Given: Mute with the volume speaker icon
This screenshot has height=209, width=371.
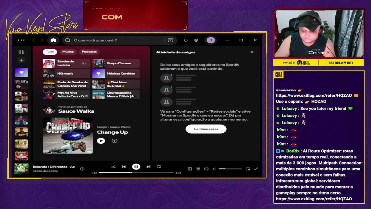Looking at the screenshot, I should 214,169.
